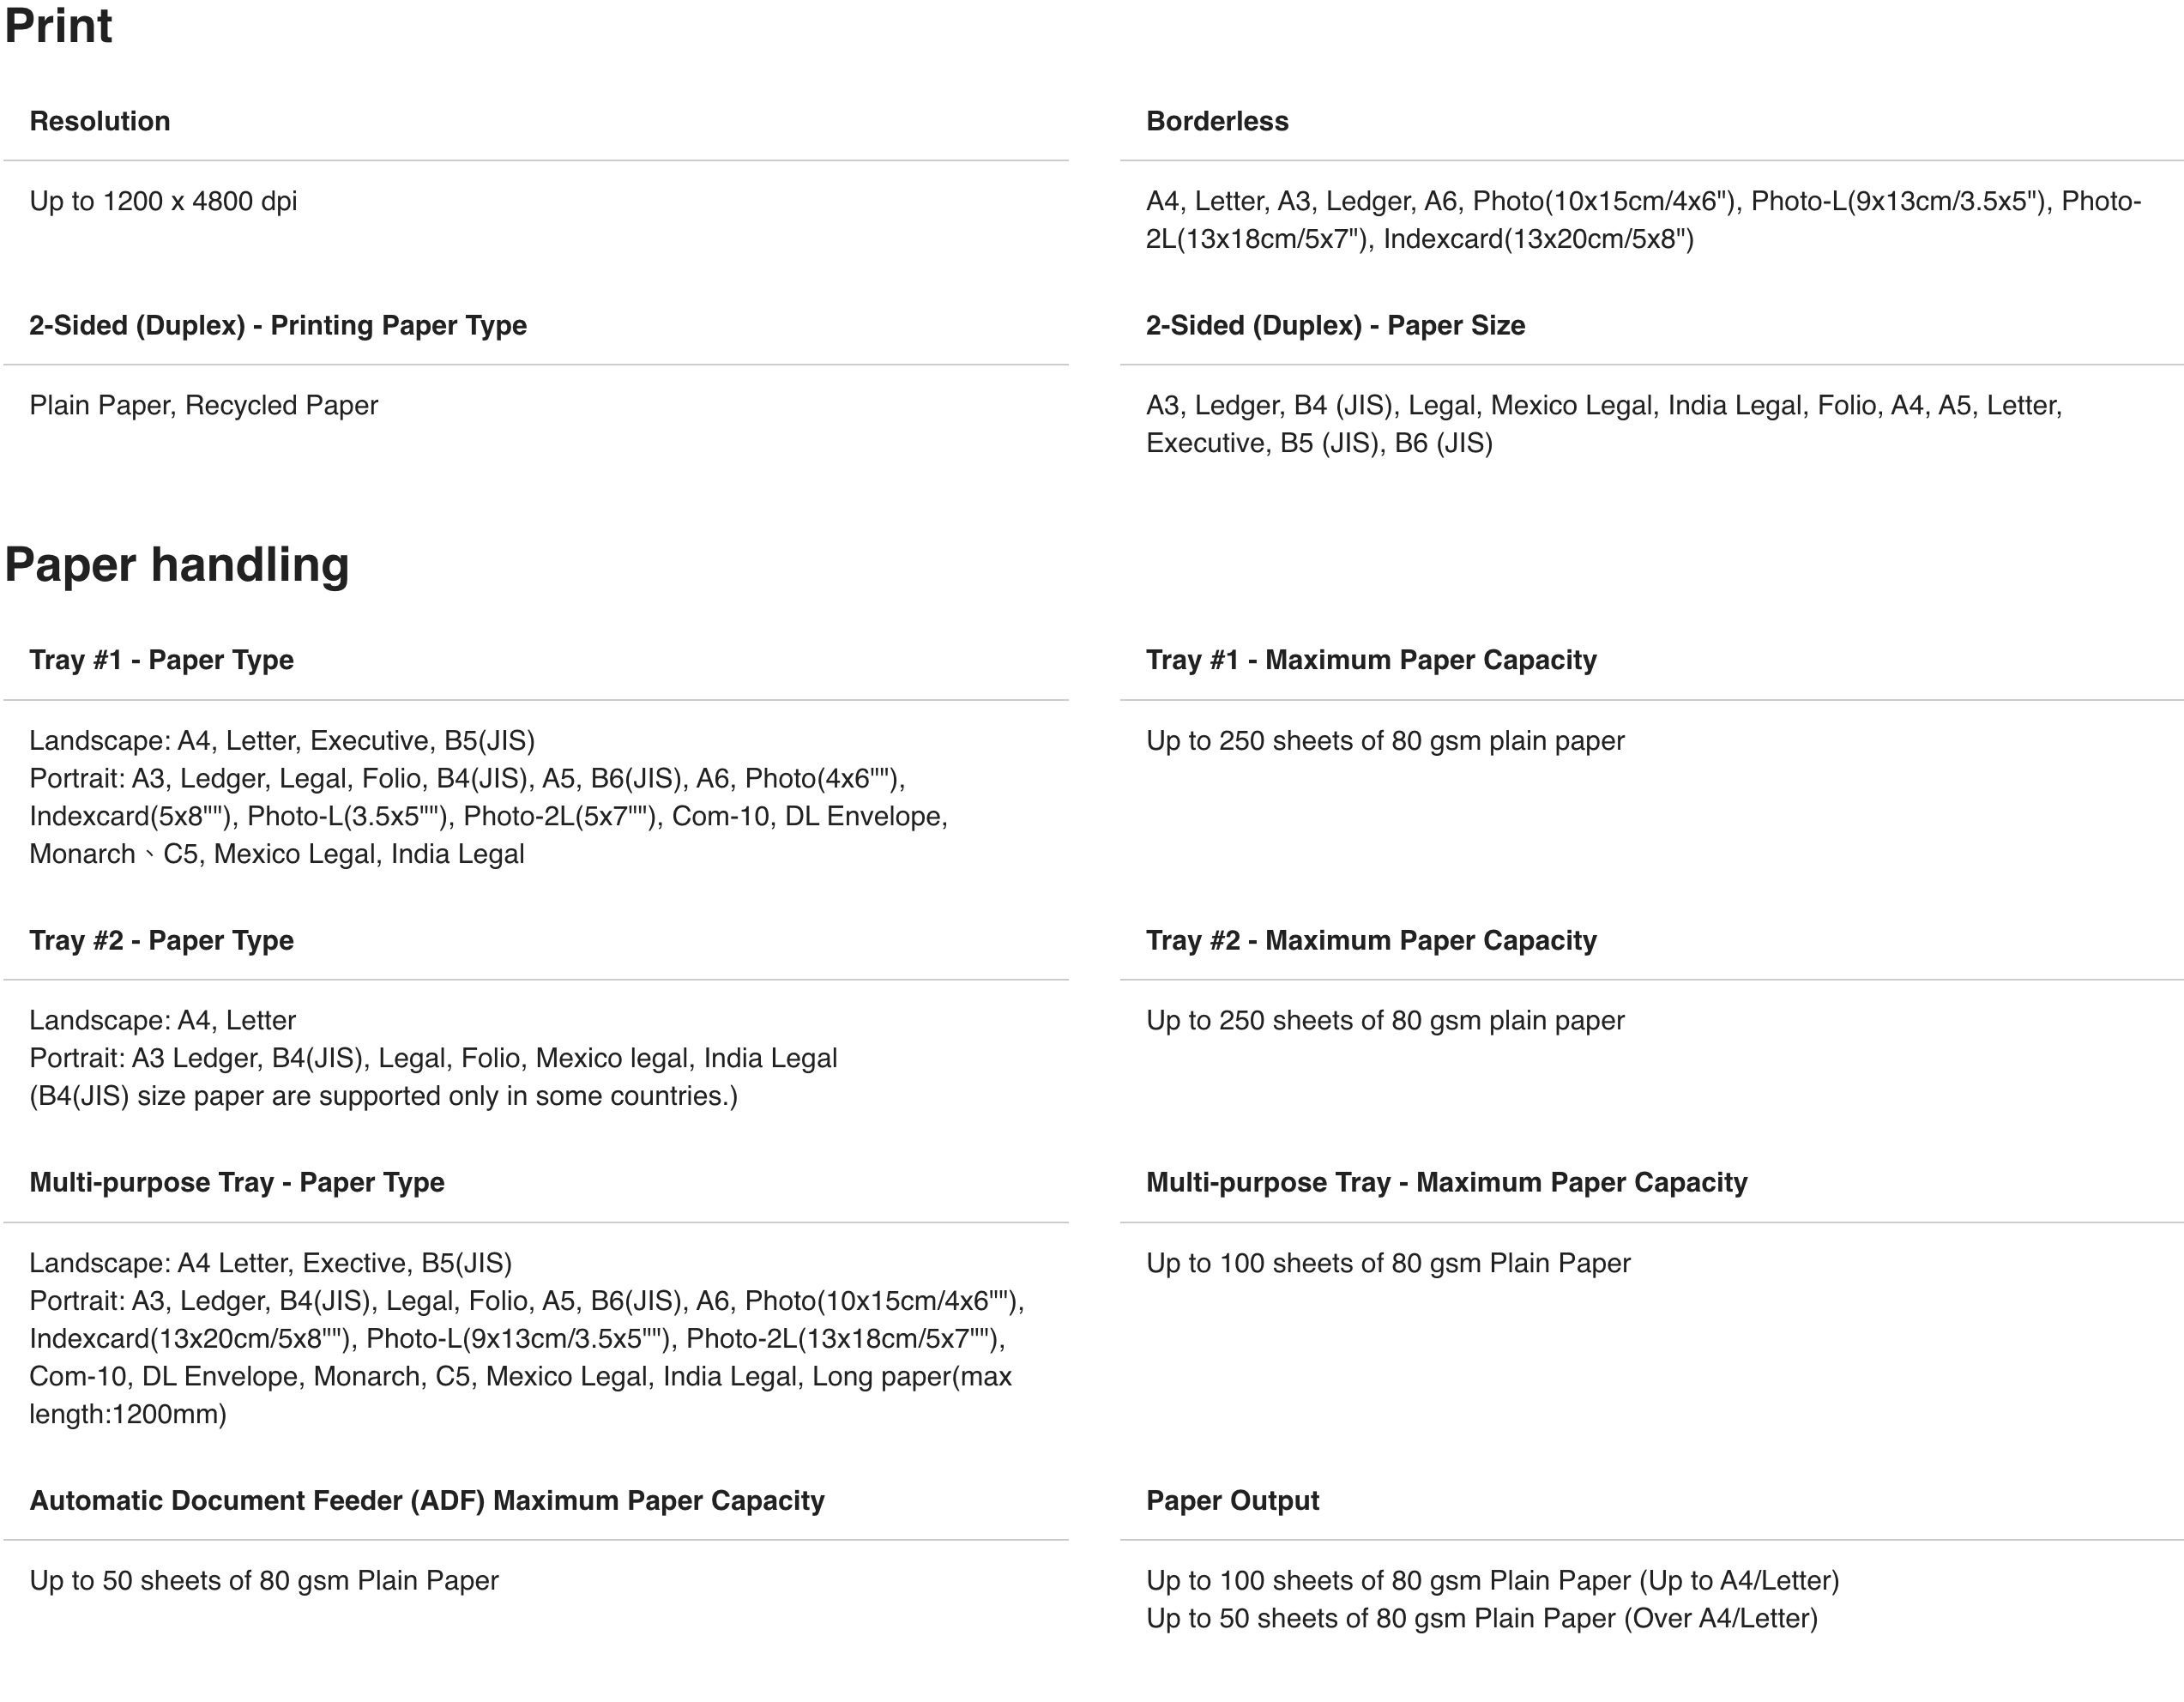Click the Multi-purpose Tray - Paper Type label
This screenshot has width=2184, height=1702.
(237, 1182)
